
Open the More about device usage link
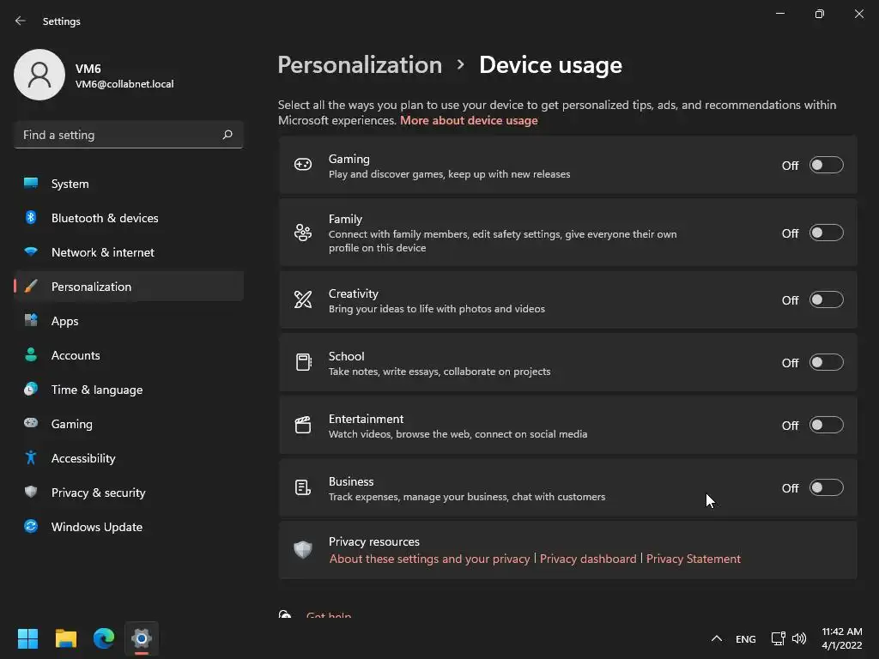pyautogui.click(x=469, y=121)
